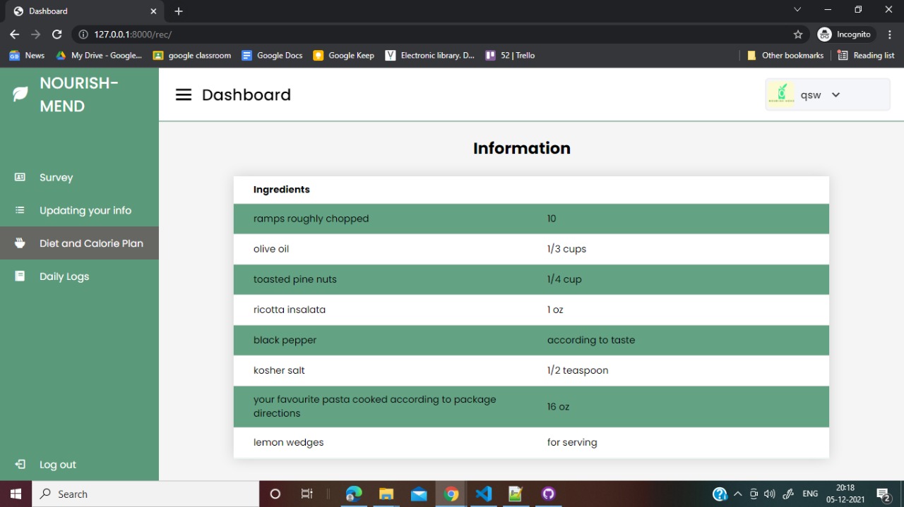Screen dimensions: 904x507
Task: Open the Other bookmarks folder
Action: click(x=785, y=55)
